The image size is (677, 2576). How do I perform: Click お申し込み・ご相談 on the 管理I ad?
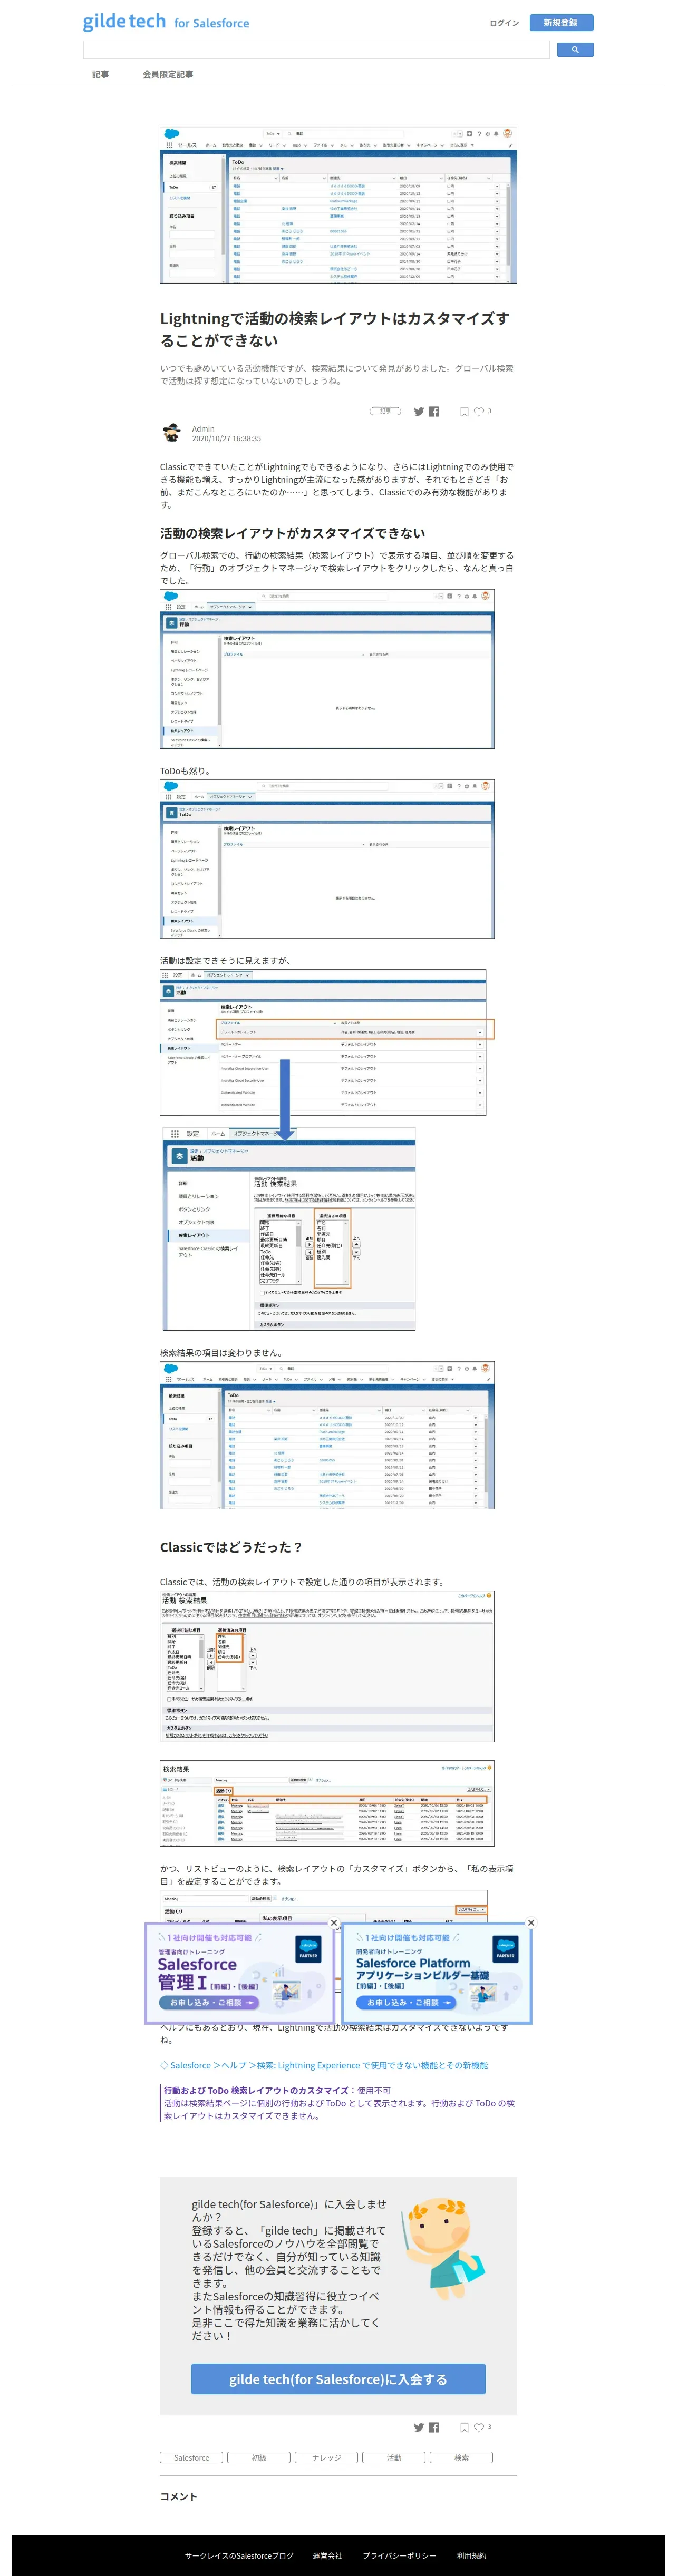[209, 2002]
